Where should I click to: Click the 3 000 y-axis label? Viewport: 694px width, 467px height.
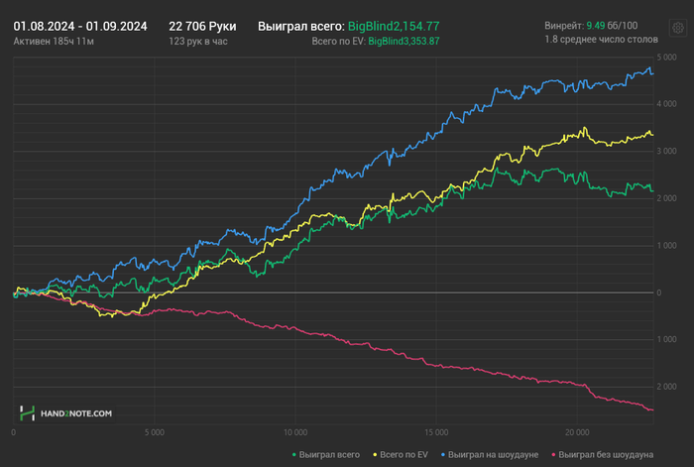pos(666,151)
